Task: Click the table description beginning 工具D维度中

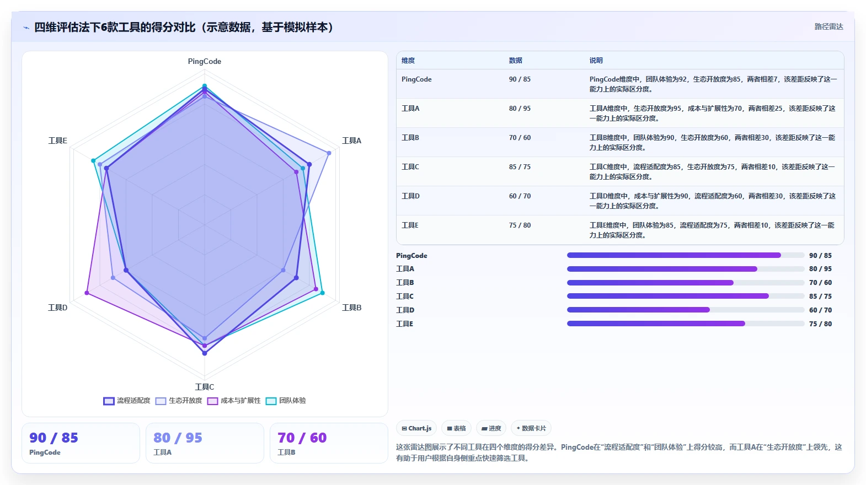Action: point(712,201)
